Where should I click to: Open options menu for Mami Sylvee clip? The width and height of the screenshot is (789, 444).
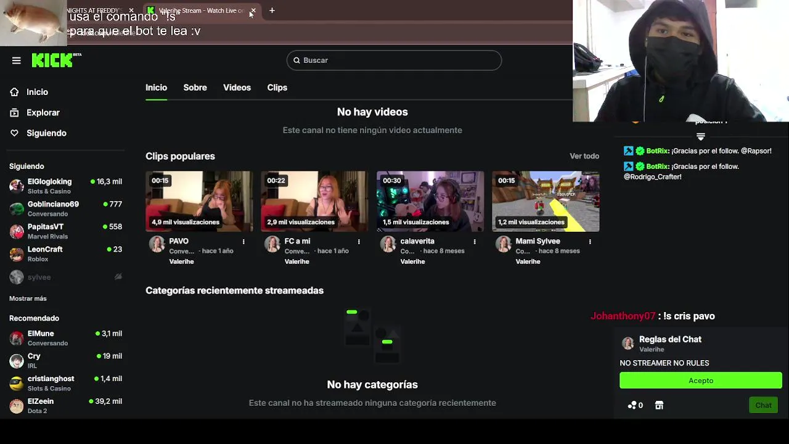590,242
